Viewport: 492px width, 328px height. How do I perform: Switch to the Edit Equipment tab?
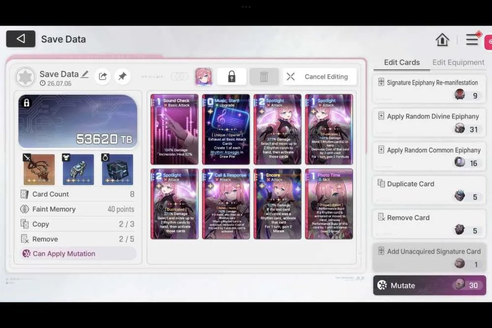point(458,62)
